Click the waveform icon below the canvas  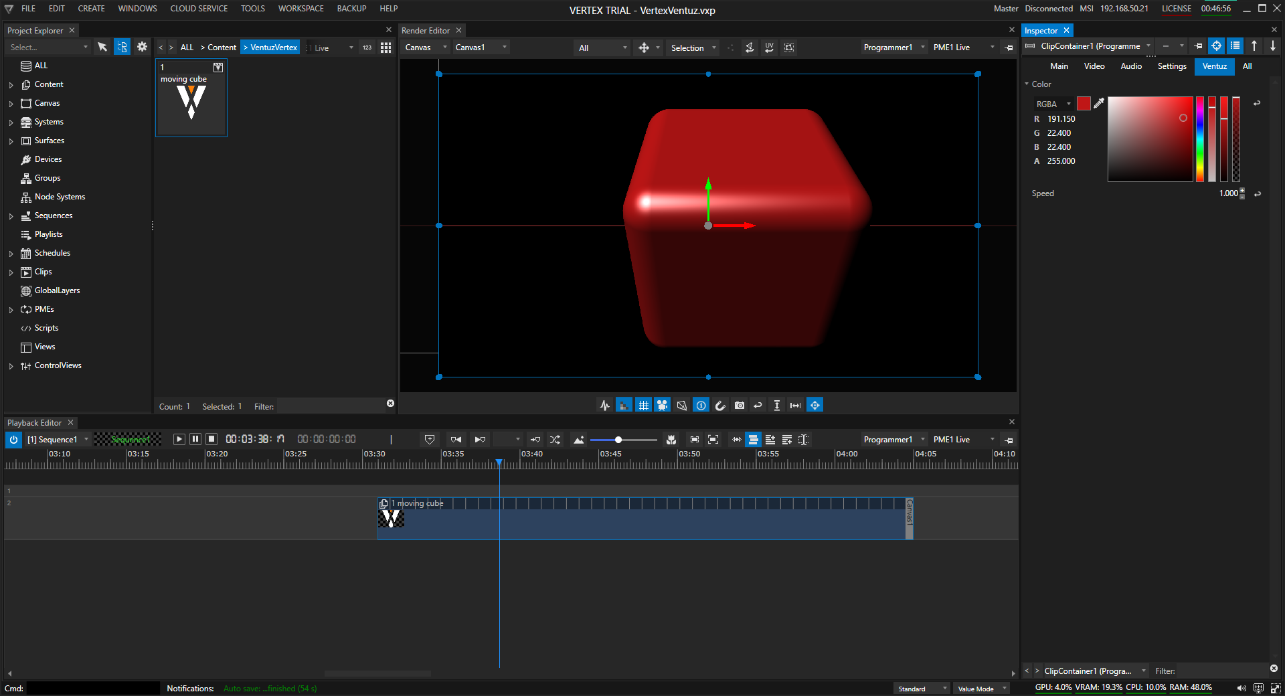click(605, 405)
